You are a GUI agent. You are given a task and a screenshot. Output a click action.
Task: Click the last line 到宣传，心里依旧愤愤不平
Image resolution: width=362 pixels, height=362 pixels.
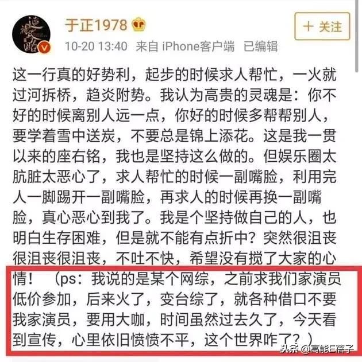(x=163, y=340)
